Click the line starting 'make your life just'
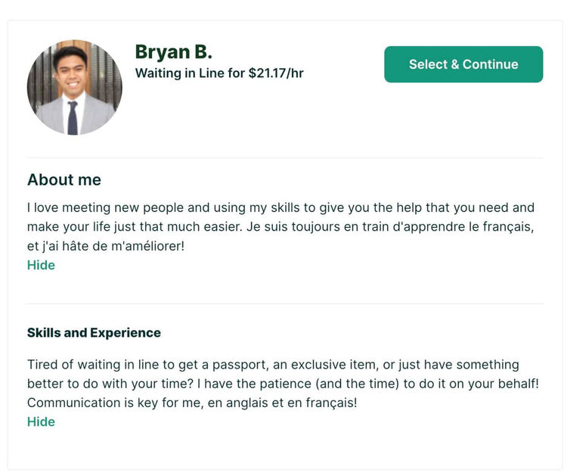This screenshot has width=567, height=476. click(x=280, y=227)
